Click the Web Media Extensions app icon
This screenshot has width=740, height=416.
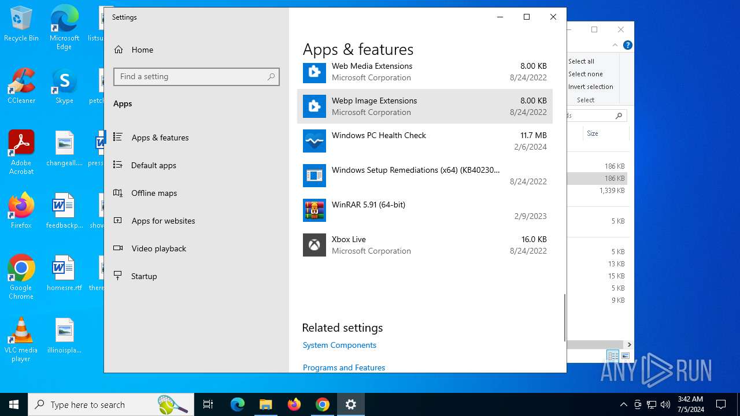(314, 72)
